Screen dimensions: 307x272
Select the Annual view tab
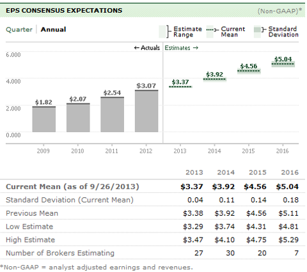tap(53, 29)
